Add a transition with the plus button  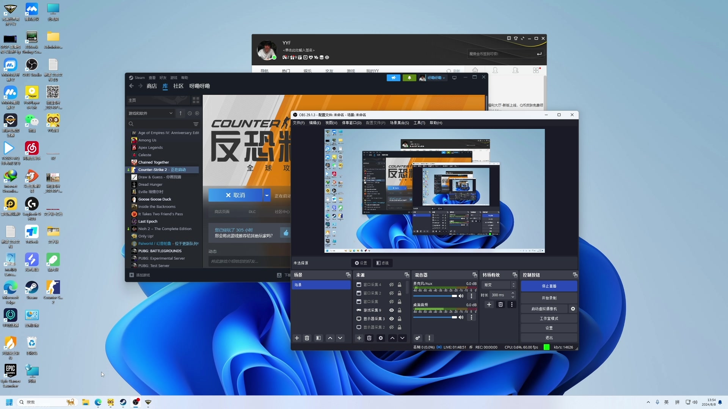pos(489,304)
